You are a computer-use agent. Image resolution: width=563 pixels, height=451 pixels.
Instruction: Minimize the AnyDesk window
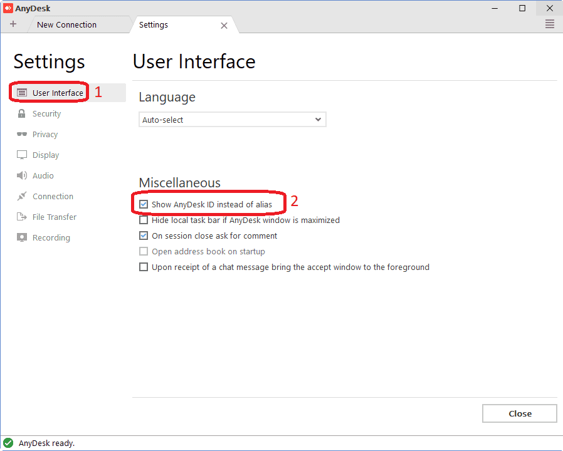495,8
